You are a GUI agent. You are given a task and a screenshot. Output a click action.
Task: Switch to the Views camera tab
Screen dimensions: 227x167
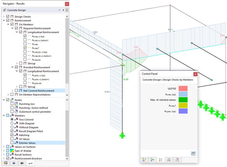point(22,163)
